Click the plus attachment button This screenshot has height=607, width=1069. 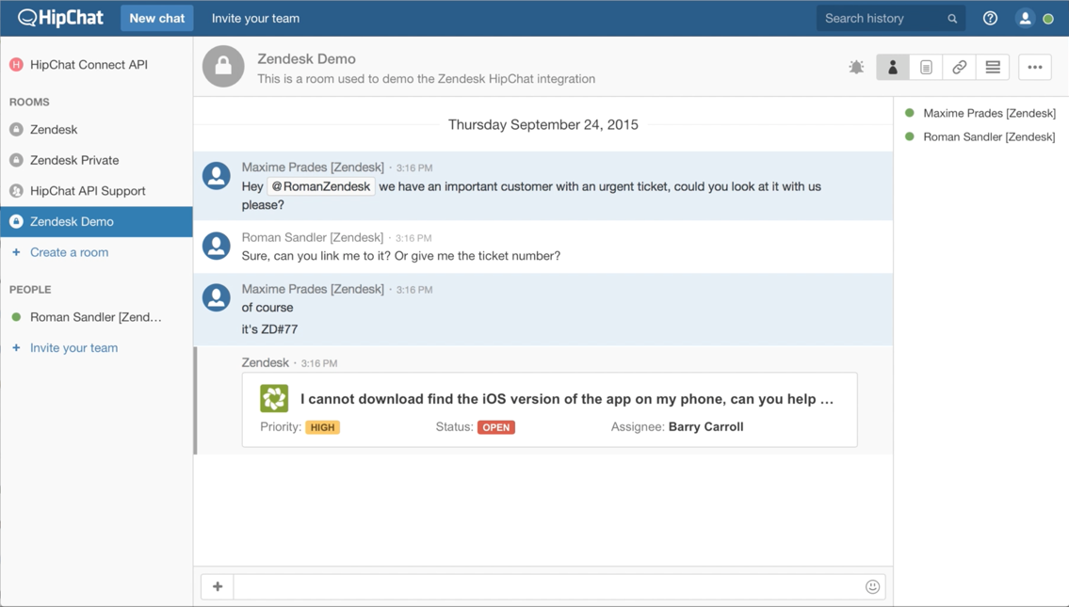point(218,586)
